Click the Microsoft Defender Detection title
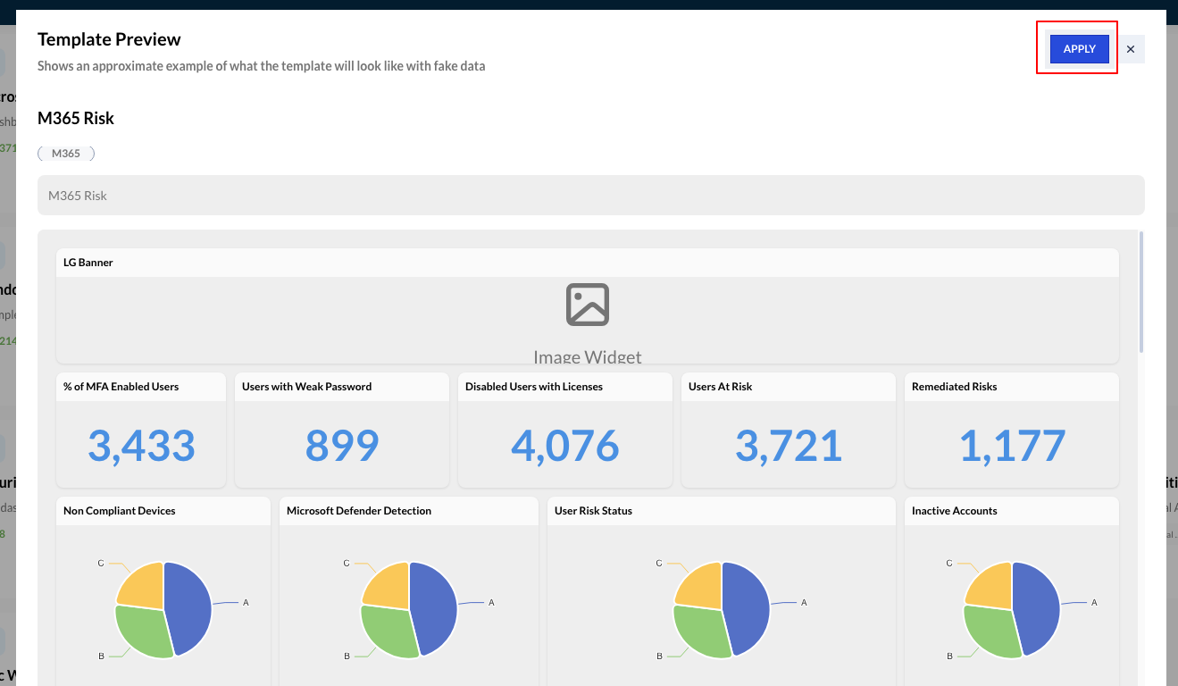1178x686 pixels. (x=359, y=511)
